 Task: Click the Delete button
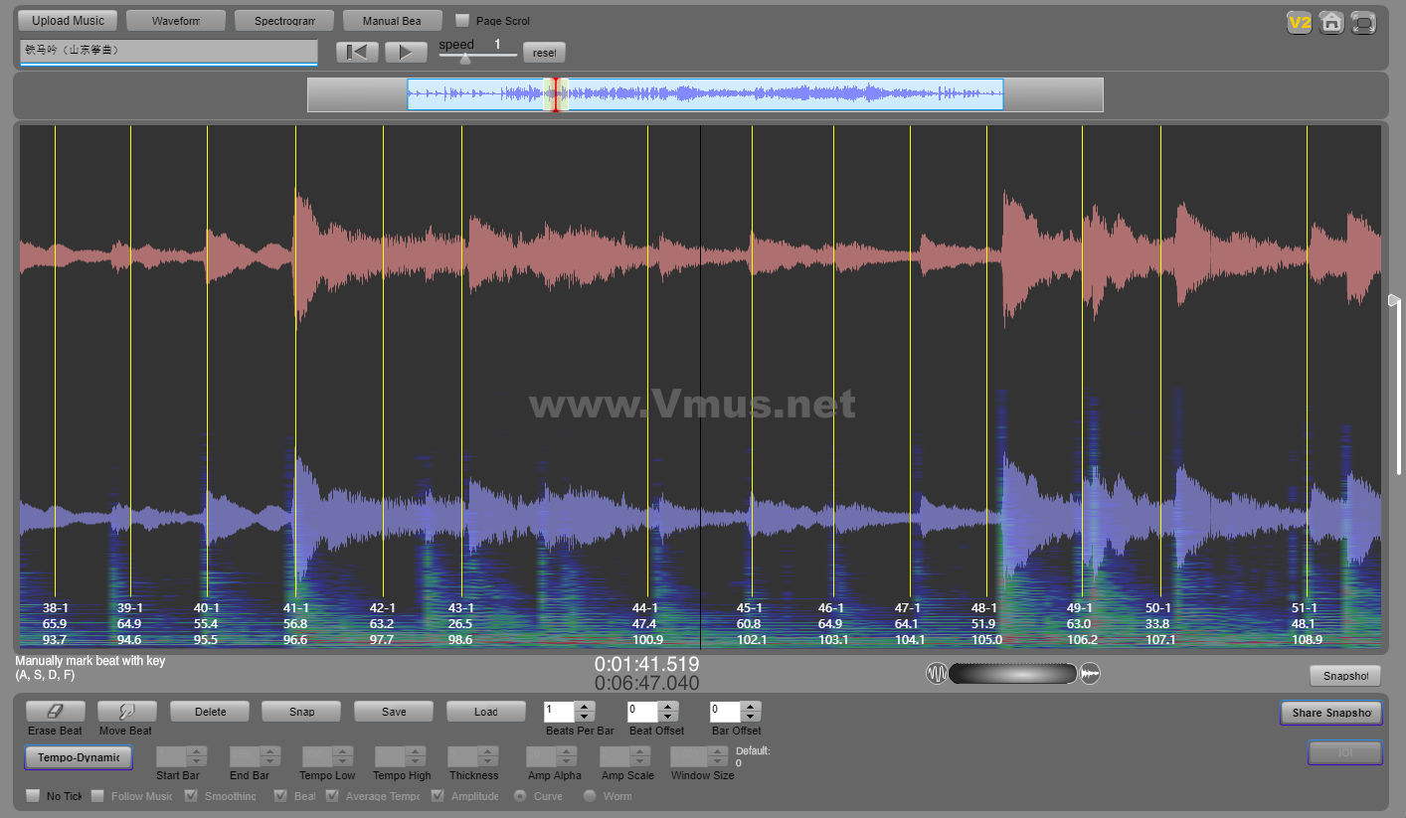pos(211,712)
